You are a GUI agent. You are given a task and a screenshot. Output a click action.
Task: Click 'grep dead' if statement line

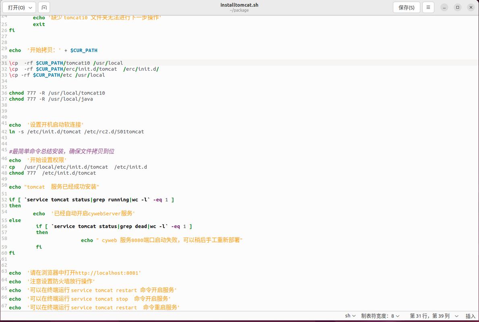click(x=114, y=226)
